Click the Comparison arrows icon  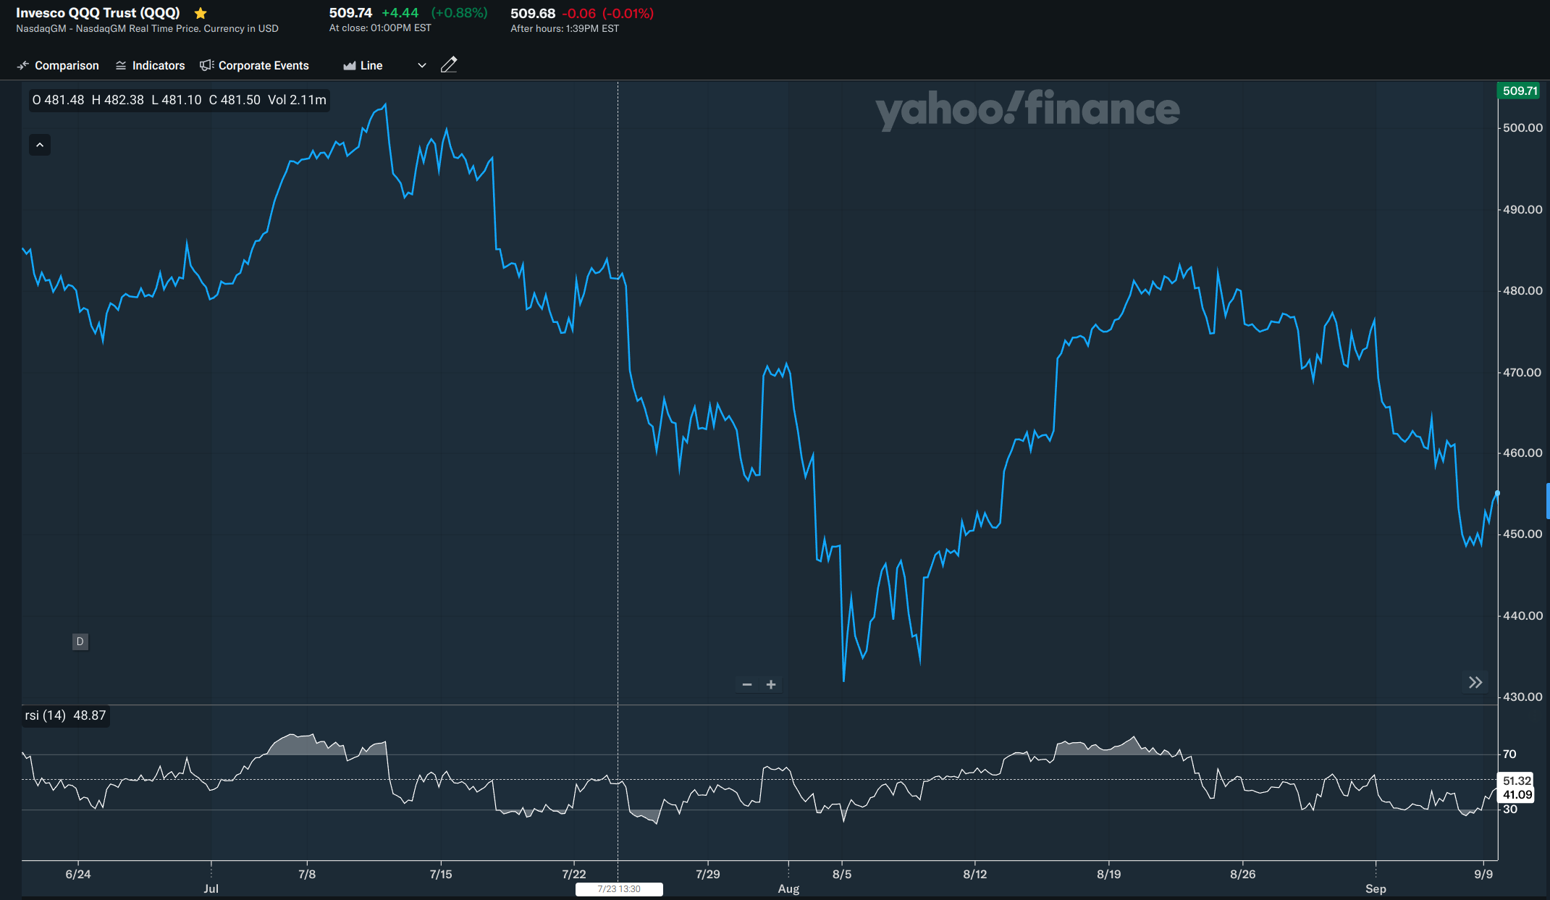[23, 65]
